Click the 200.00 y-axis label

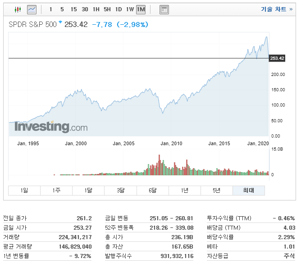point(278,74)
